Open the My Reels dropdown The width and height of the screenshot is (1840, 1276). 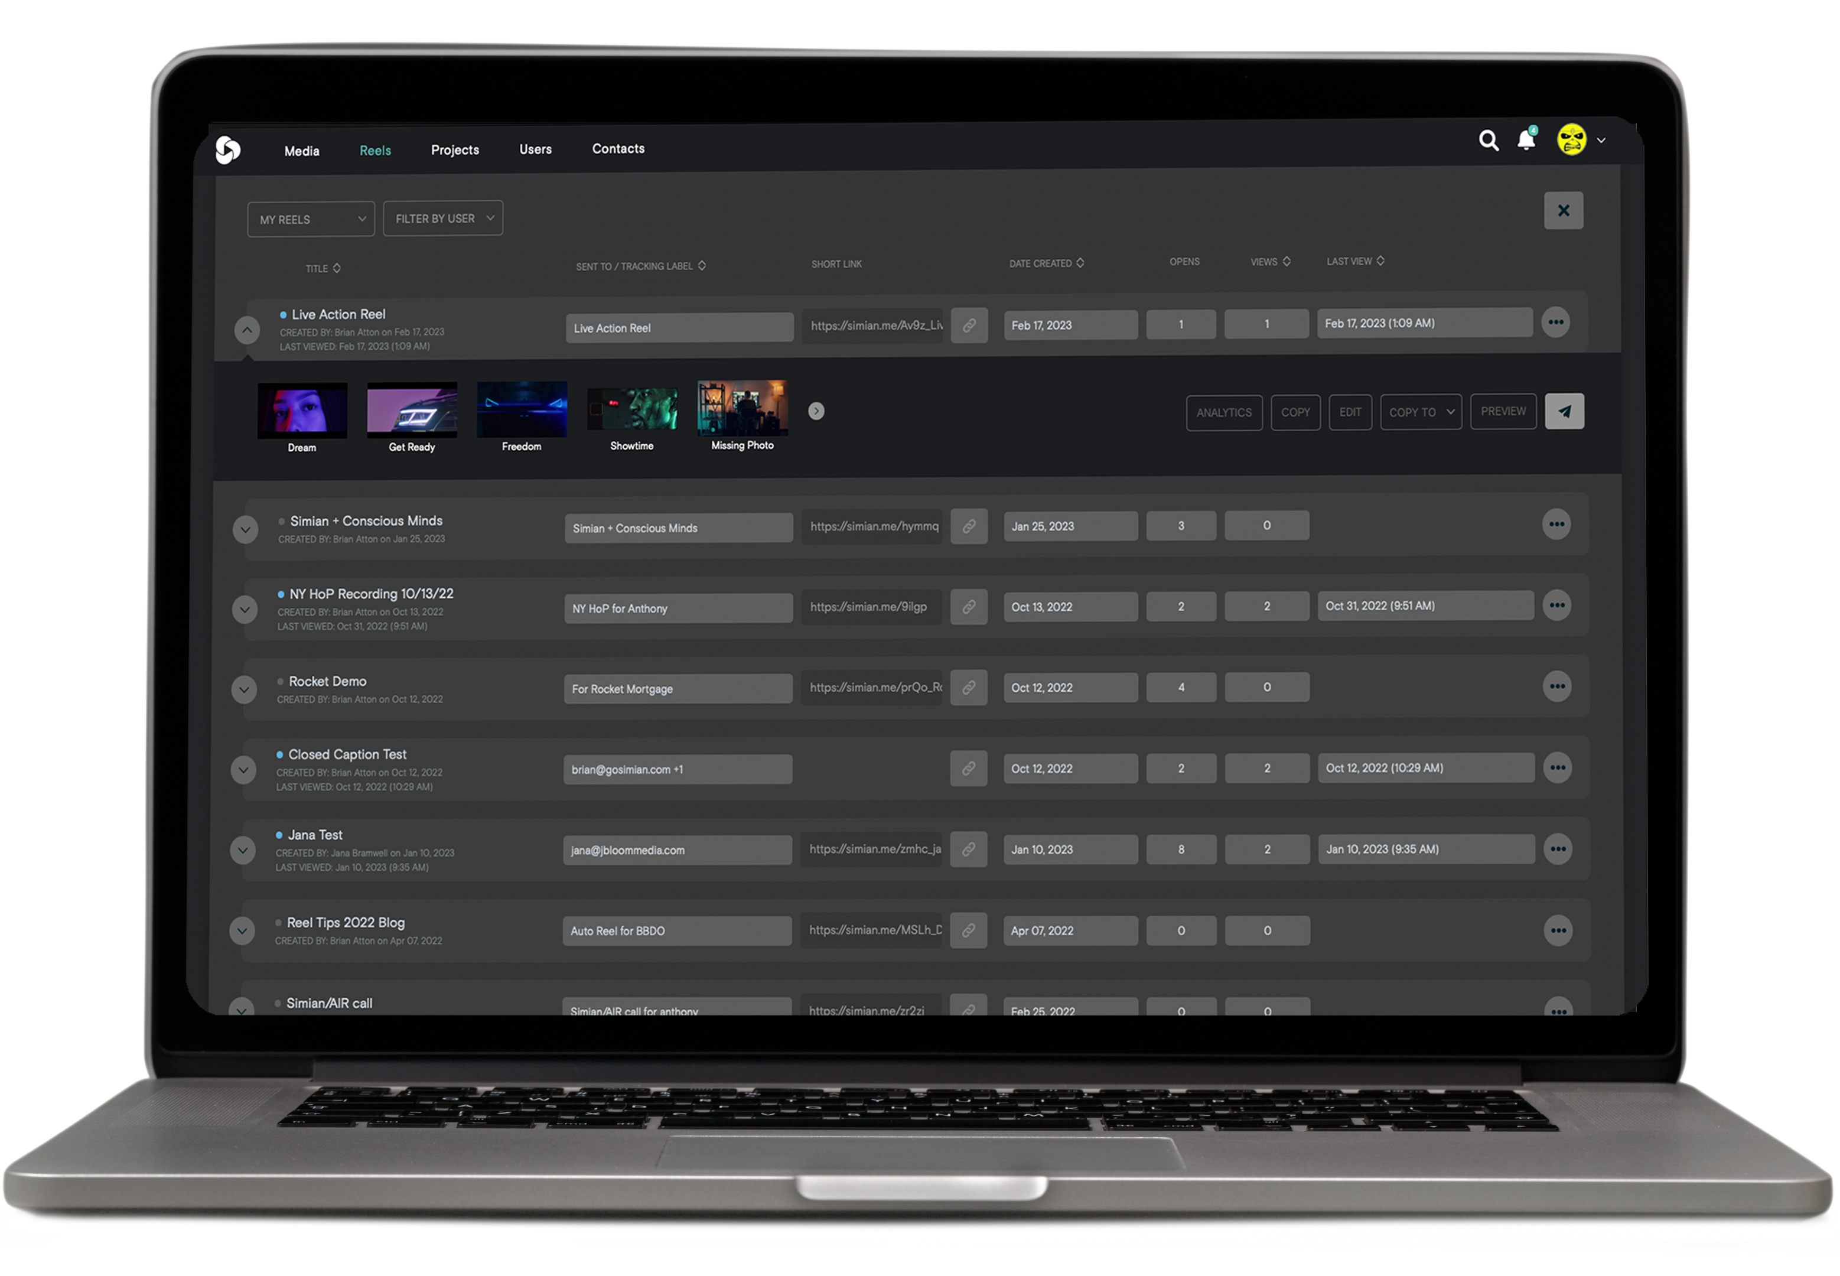(311, 219)
